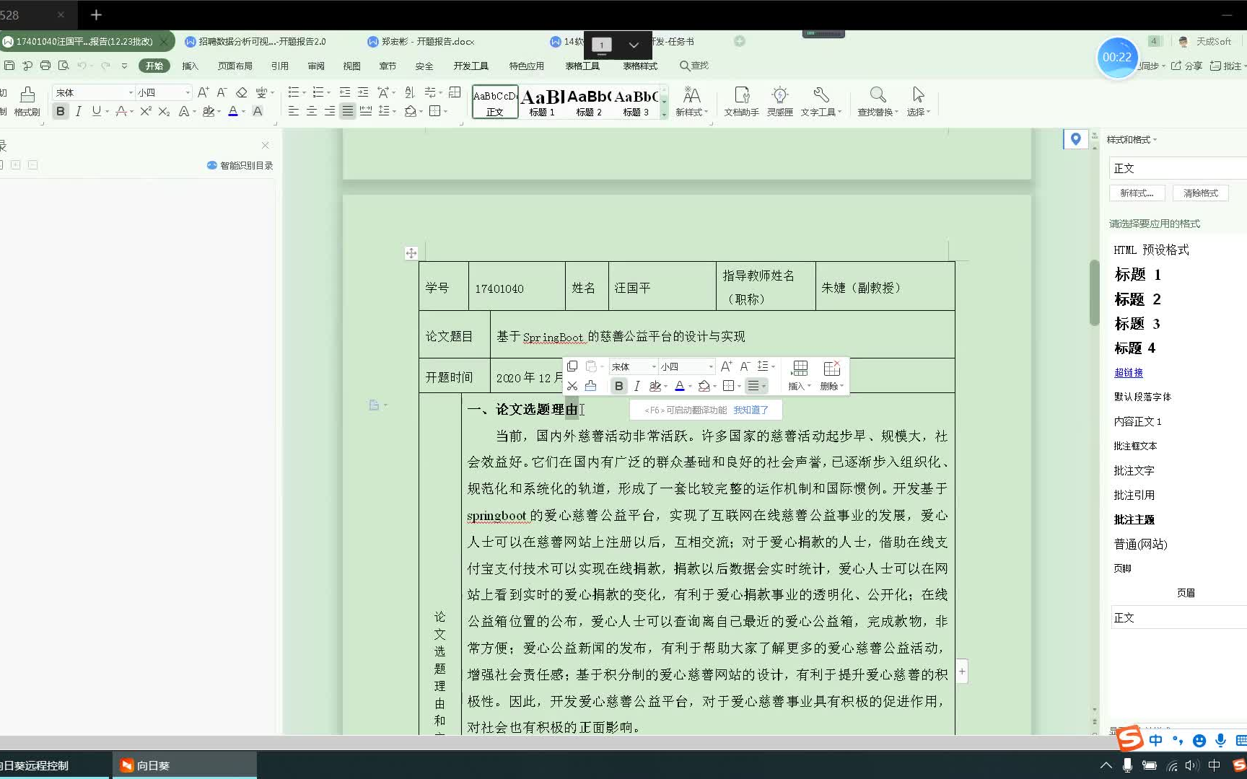This screenshot has height=779, width=1247.
Task: Click the Decrease indent icon
Action: pyautogui.click(x=345, y=92)
